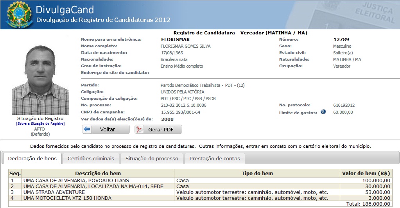Select the MOTOCICLETA XTZ 150 HONDA row

(x=67, y=198)
